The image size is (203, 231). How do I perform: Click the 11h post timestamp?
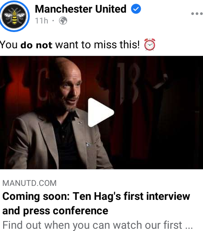pos(42,21)
